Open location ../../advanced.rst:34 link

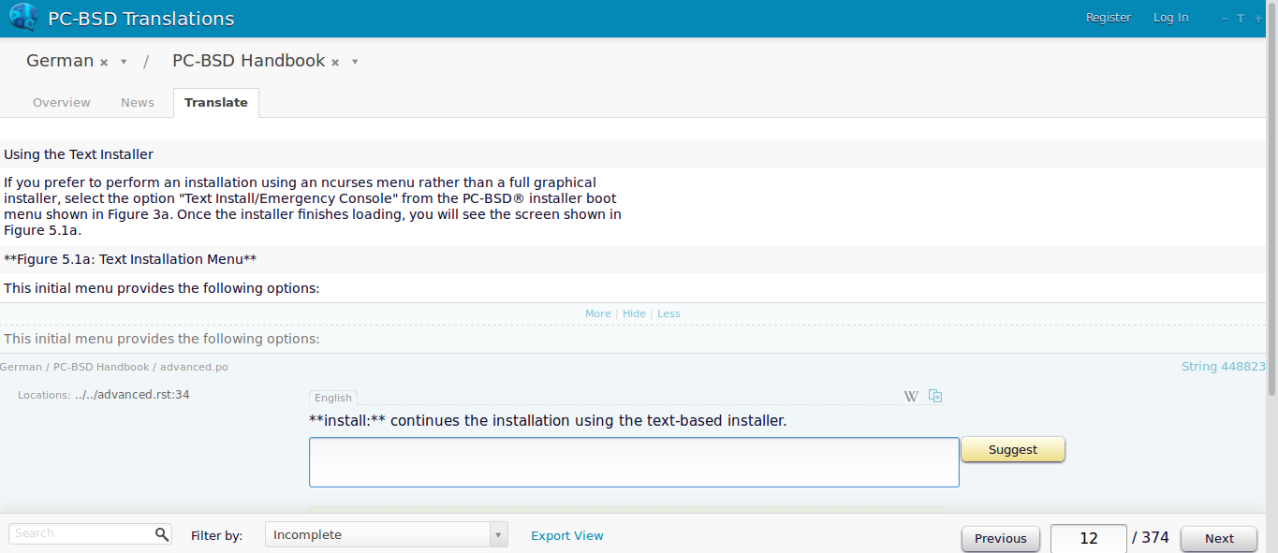[x=132, y=395]
